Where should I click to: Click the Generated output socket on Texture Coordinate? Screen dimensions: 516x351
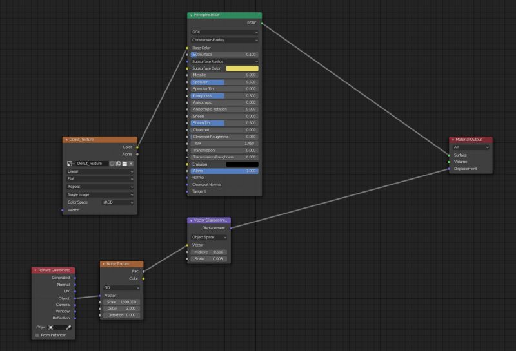(x=75, y=278)
